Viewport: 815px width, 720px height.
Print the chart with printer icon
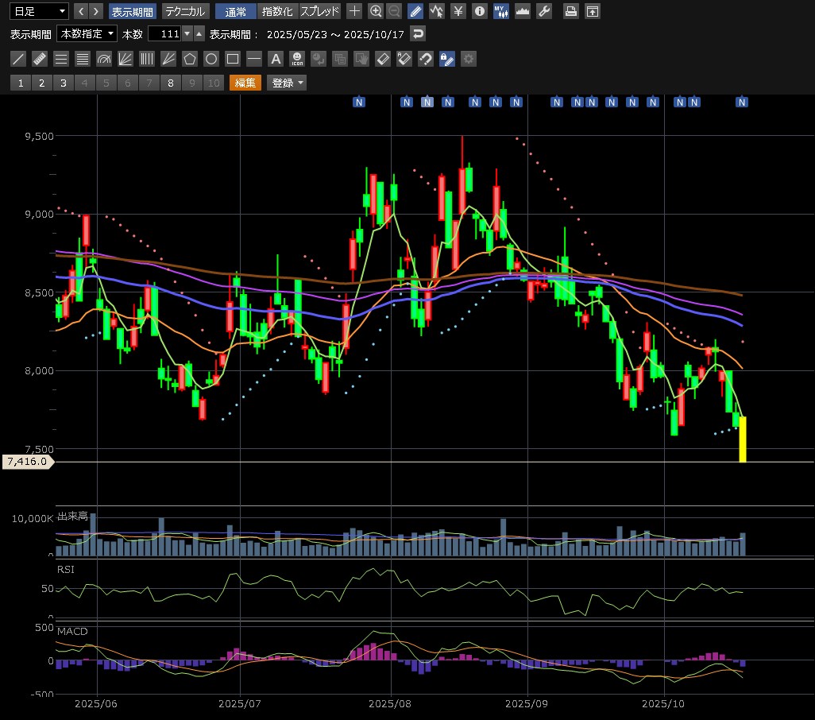click(x=571, y=11)
